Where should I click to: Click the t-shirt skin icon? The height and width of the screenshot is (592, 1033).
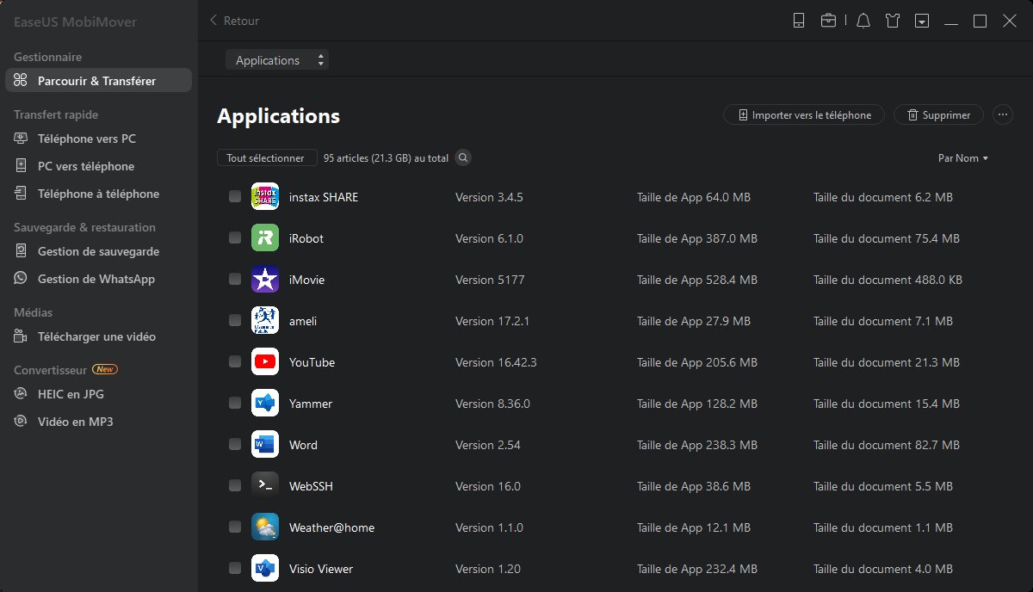click(x=893, y=21)
